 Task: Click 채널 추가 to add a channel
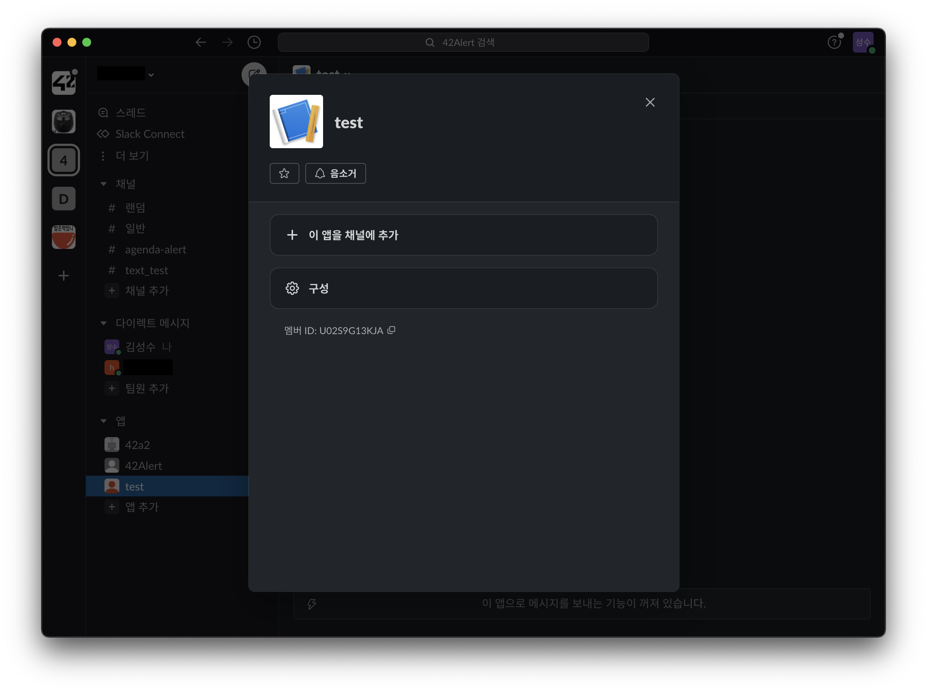click(147, 291)
